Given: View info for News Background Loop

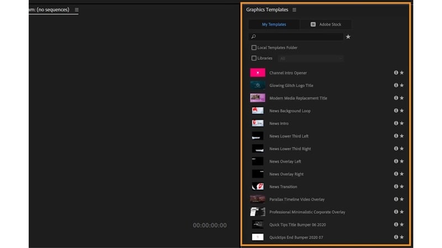Looking at the screenshot, I should click(396, 111).
